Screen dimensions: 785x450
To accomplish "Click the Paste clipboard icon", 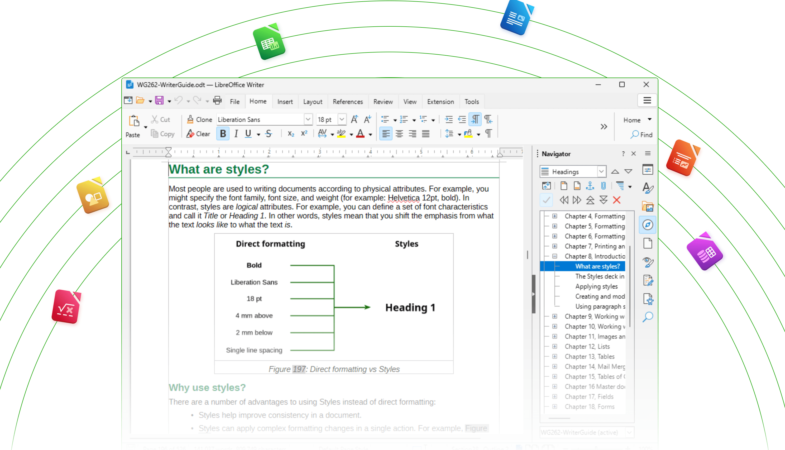I will pyautogui.click(x=134, y=121).
